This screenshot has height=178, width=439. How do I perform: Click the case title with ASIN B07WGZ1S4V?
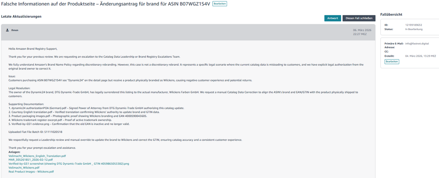coord(106,4)
